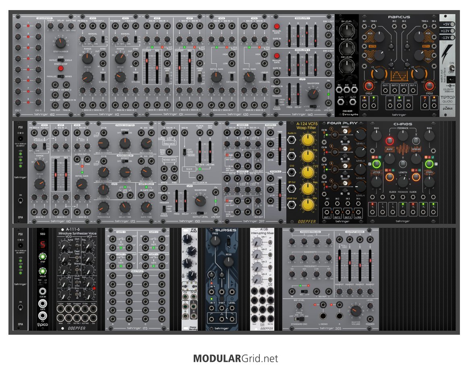Turn the Length knob on Chaos
This screenshot has height=367, width=472.
pyautogui.click(x=402, y=182)
